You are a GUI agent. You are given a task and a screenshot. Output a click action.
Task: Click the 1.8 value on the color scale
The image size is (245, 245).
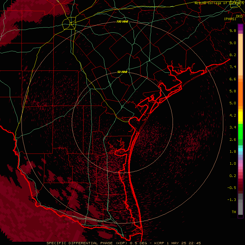[233, 151]
